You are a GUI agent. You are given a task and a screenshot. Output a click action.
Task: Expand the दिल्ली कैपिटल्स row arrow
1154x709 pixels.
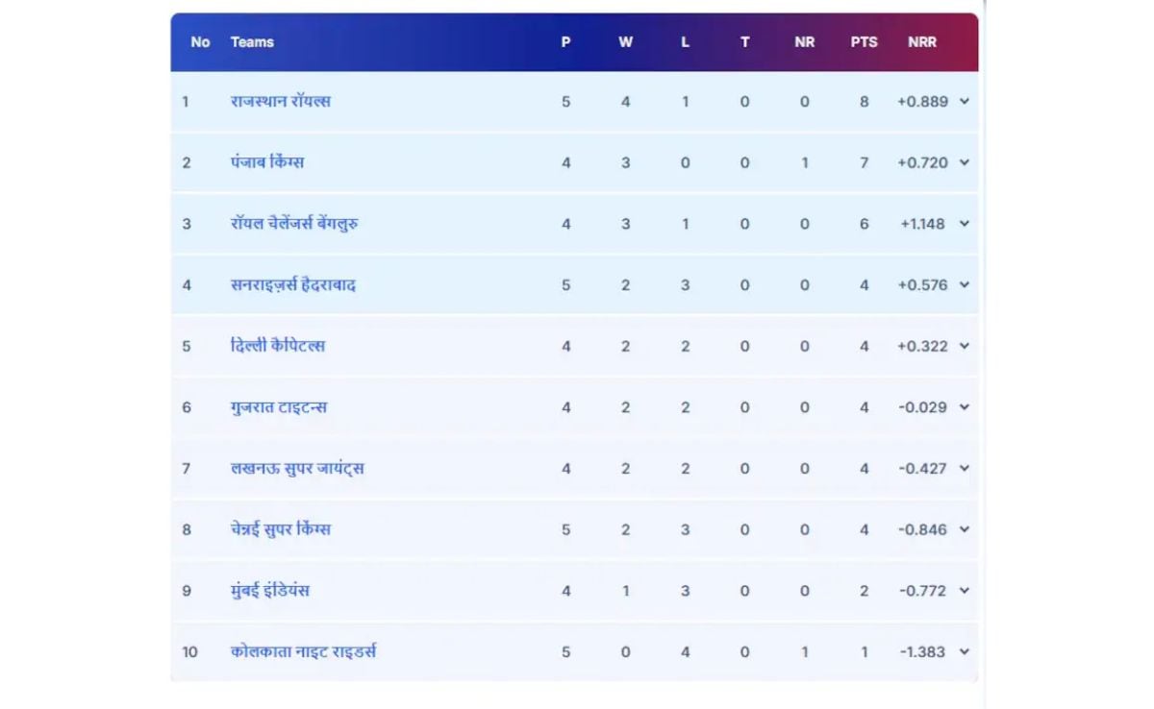965,346
